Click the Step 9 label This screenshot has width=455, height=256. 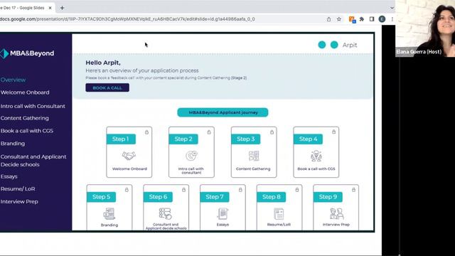tap(328, 197)
